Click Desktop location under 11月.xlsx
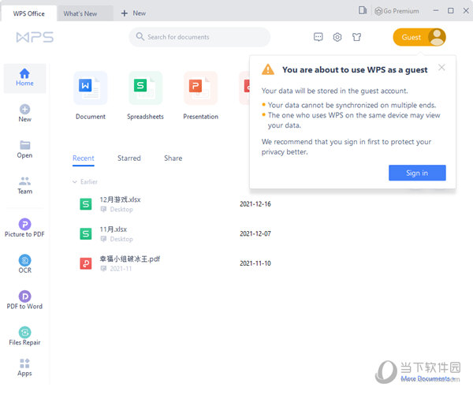Image resolution: width=473 pixels, height=395 pixels. click(x=121, y=239)
